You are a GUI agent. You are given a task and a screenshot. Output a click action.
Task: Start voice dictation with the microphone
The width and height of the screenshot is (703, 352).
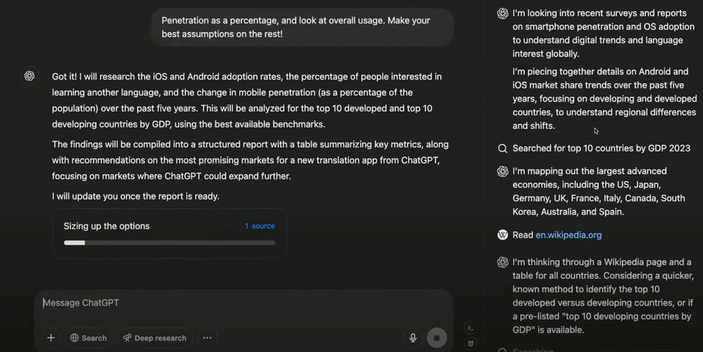pyautogui.click(x=413, y=338)
